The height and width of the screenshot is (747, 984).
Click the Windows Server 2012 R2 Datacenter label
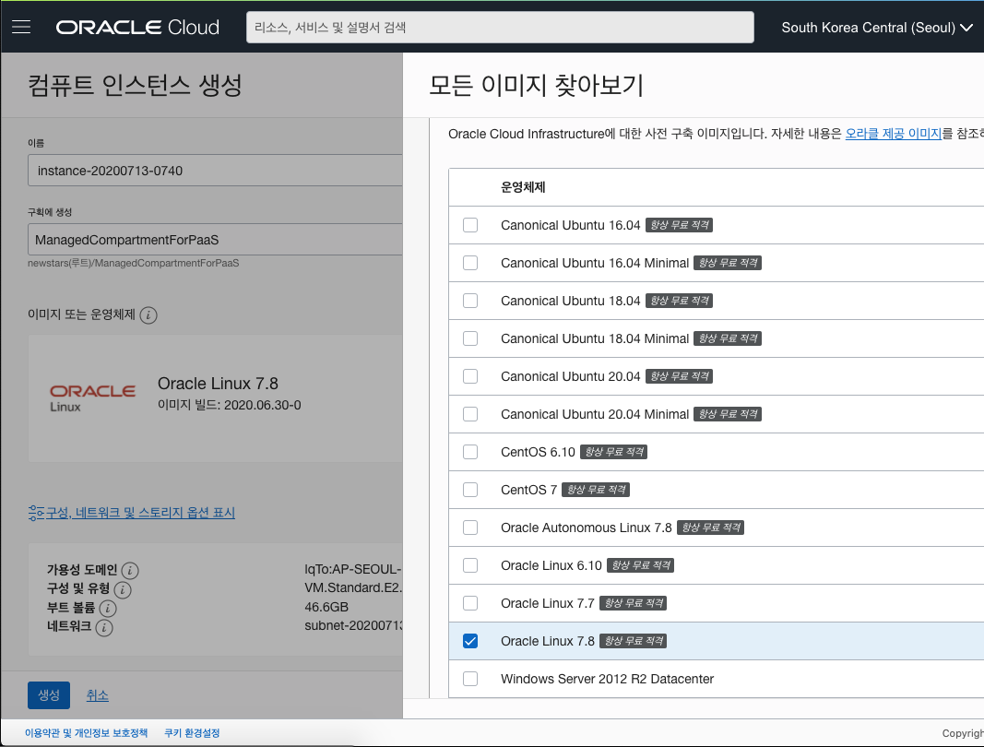[x=607, y=679]
